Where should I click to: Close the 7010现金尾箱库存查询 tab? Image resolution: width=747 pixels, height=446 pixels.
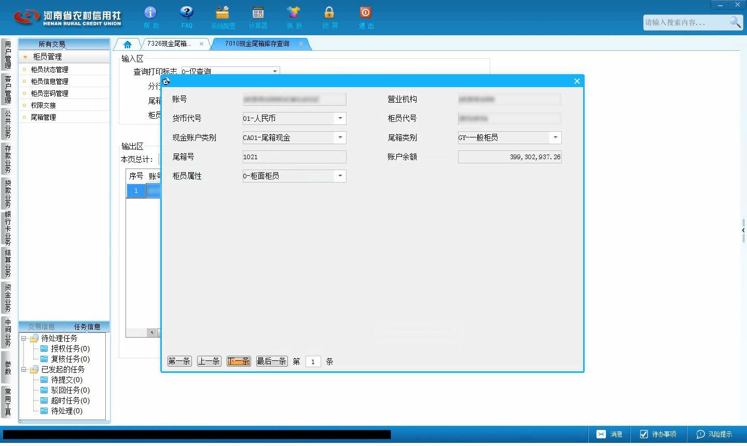point(301,44)
